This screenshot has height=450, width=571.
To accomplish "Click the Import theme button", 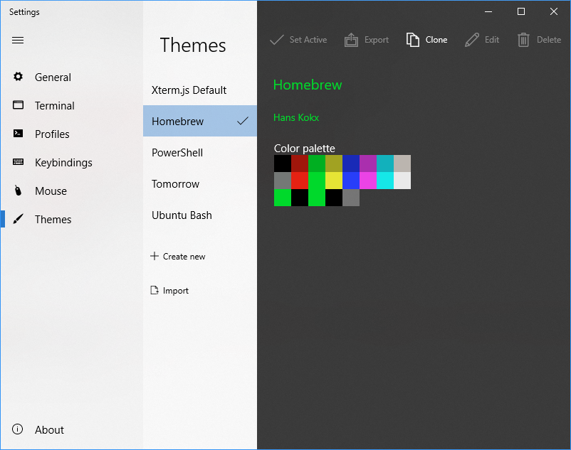I will coord(169,291).
